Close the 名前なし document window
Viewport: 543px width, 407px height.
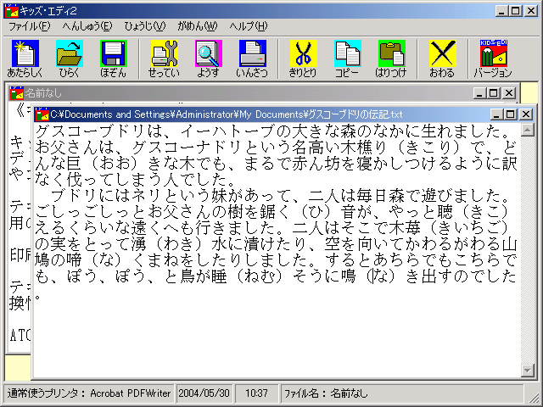[x=509, y=92]
